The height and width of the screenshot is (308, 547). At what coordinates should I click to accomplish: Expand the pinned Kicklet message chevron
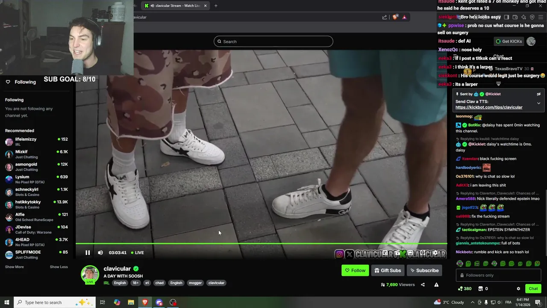(538, 103)
